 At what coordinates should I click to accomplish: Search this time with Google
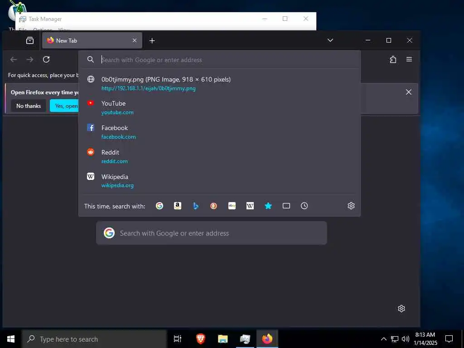[x=159, y=206]
